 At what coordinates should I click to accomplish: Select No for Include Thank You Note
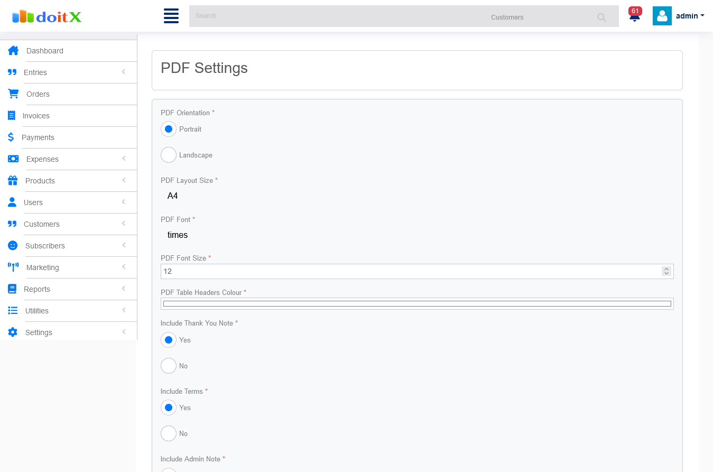[x=169, y=366]
